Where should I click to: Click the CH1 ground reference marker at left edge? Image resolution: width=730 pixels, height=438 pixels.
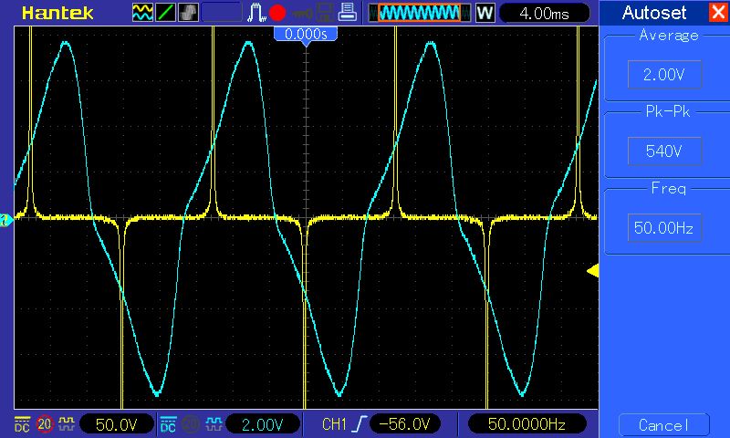click(6, 220)
